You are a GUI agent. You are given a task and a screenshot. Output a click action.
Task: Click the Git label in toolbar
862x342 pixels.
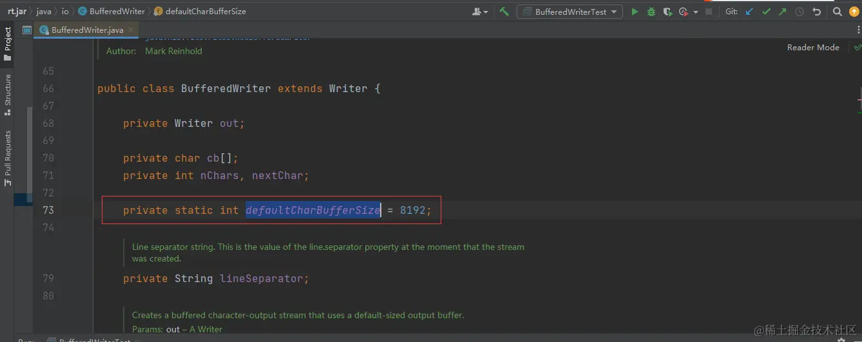pos(731,12)
